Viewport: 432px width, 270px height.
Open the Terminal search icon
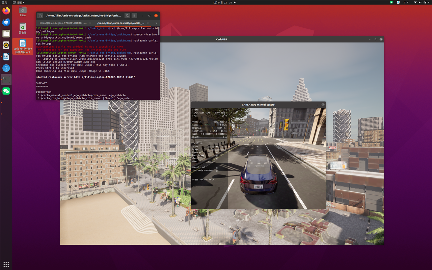[x=127, y=16]
